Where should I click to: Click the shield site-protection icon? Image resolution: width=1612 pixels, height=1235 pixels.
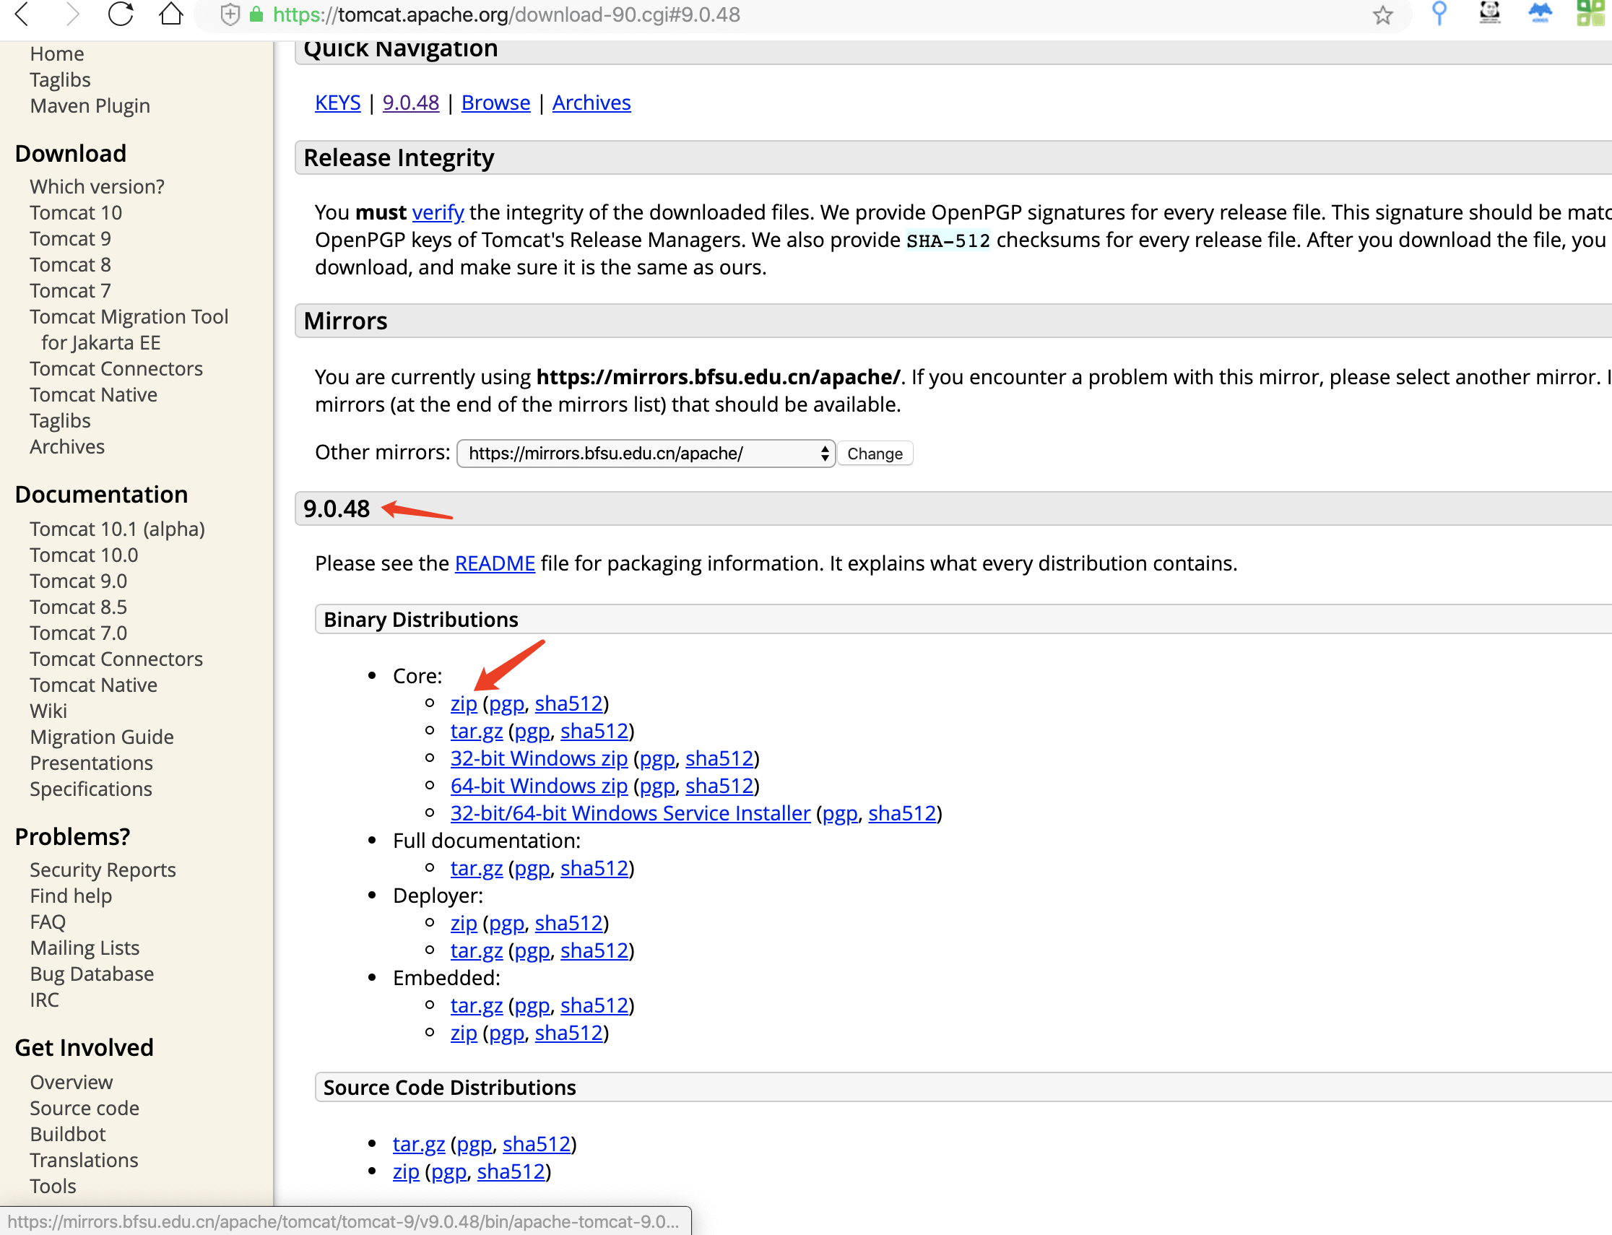230,14
